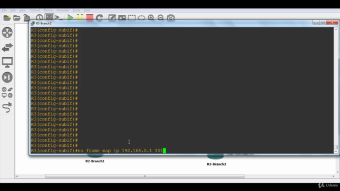Click the console vertical scrollbar thumb
Screen dimensions: 340x191
pyautogui.click(x=336, y=147)
